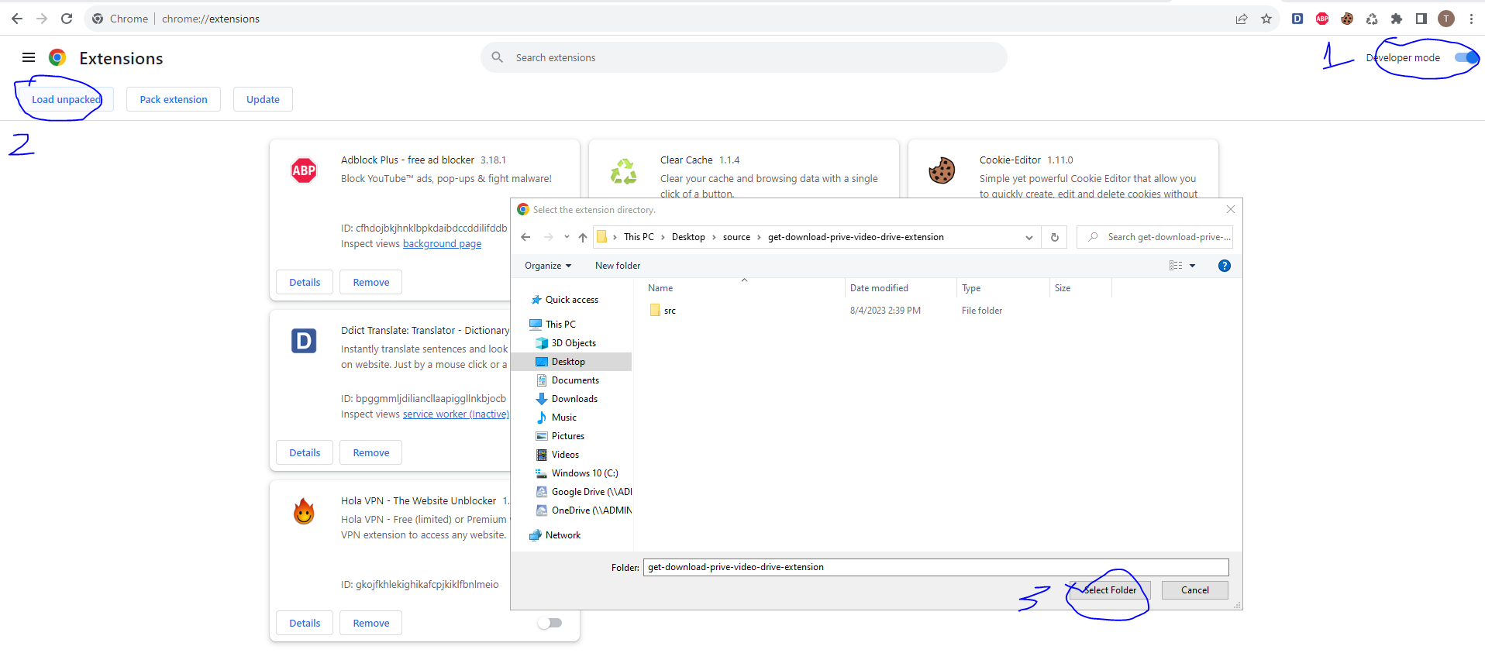Click the Folder name input field
Image resolution: width=1485 pixels, height=653 pixels.
coord(935,567)
